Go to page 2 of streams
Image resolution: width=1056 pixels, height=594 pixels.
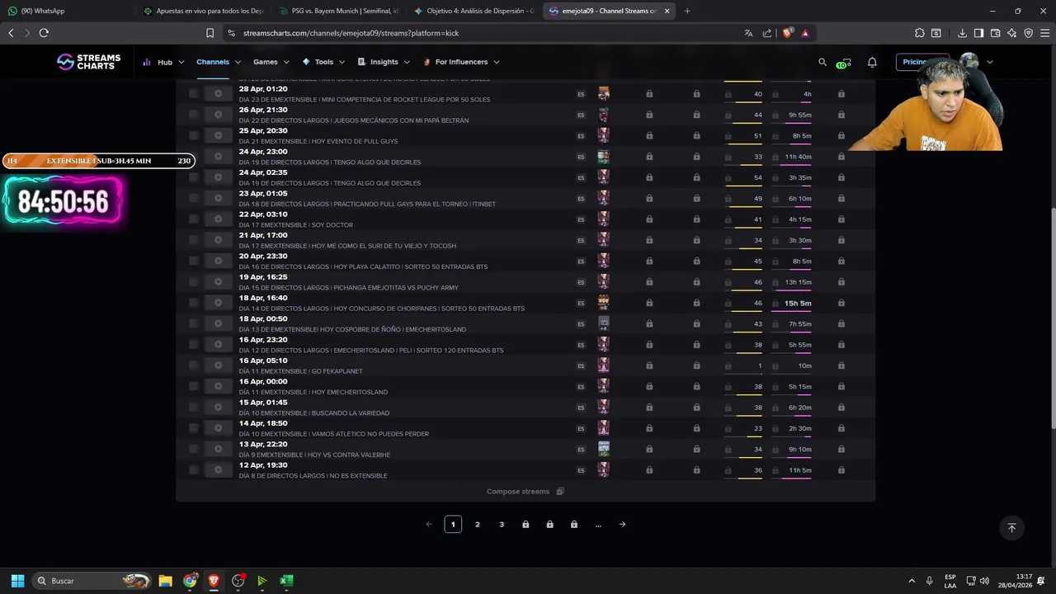477,525
